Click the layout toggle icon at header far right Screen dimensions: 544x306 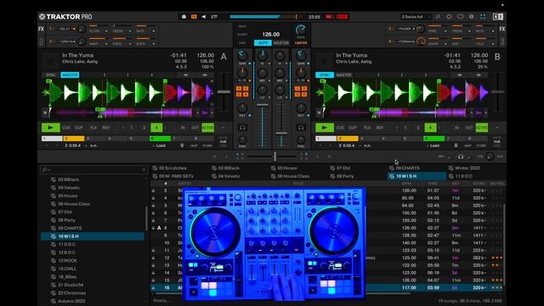pos(498,17)
